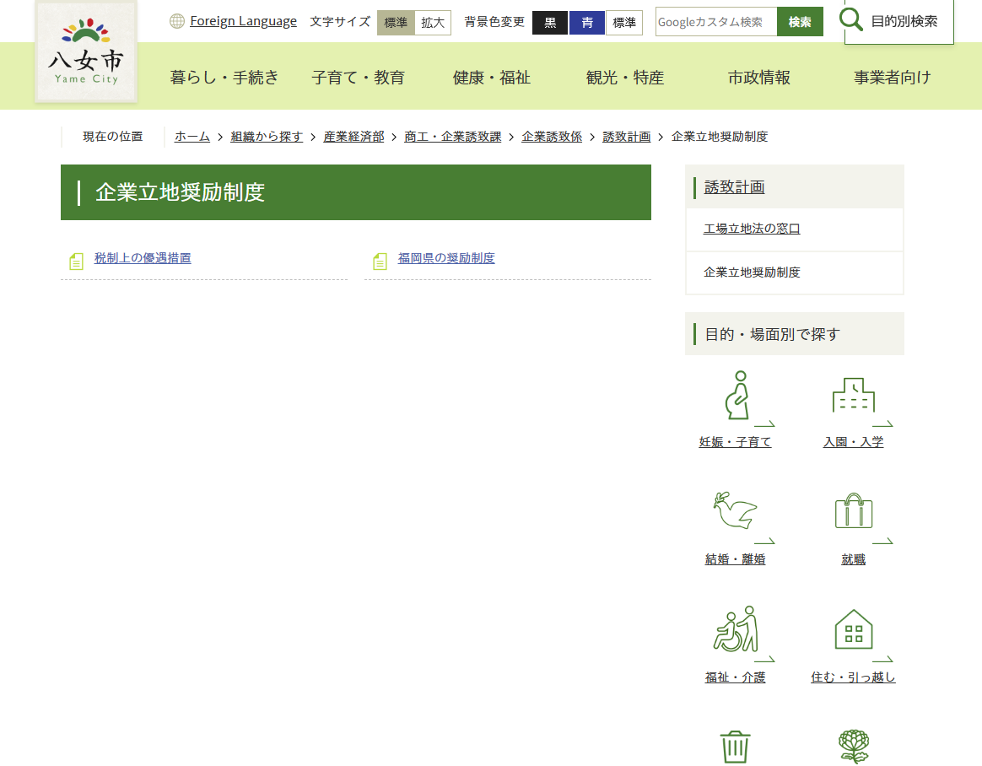Image resolution: width=982 pixels, height=766 pixels.
Task: Open the 福岡県の奨励制度 page link
Action: tap(446, 258)
